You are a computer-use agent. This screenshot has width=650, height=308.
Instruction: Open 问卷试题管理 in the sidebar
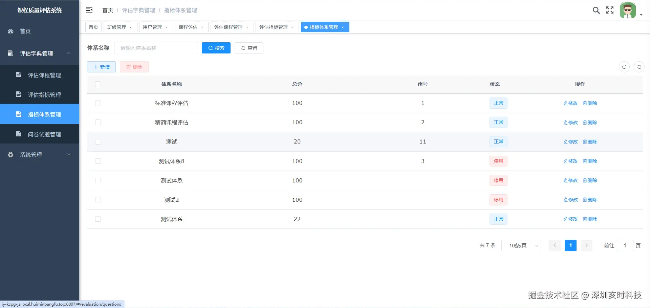[40, 134]
